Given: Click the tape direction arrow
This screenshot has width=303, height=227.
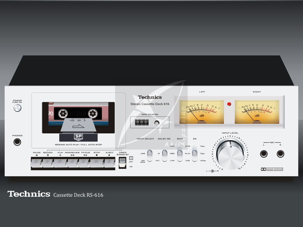Looking at the screenshot, I should coord(78,127).
